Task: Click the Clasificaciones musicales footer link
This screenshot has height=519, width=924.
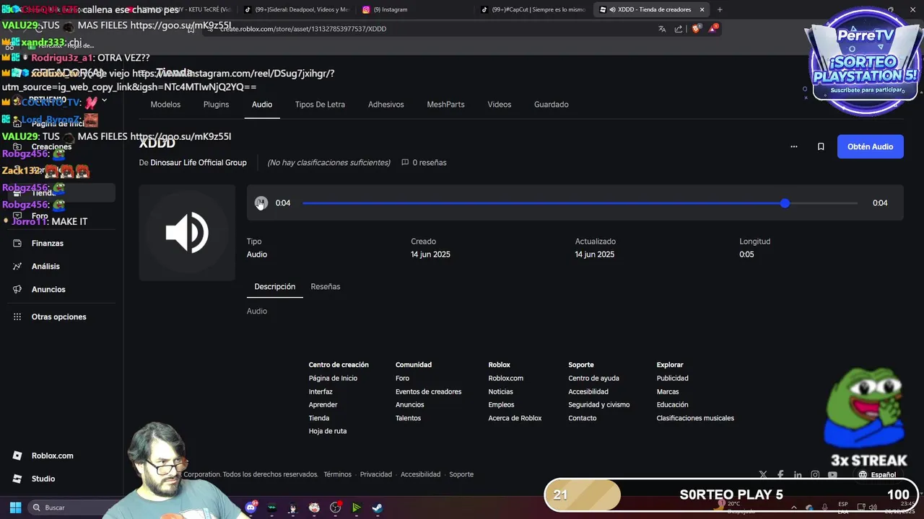Action: coord(695,419)
